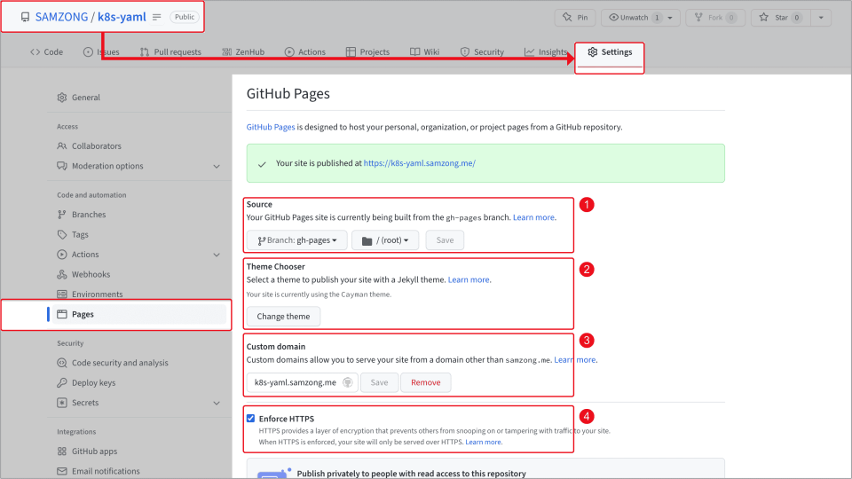852x479 pixels.
Task: Expand the Moderation options section
Action: click(x=217, y=167)
